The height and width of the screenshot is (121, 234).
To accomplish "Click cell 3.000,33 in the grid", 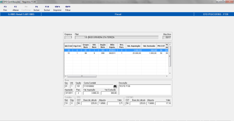I will pyautogui.click(x=134, y=50).
